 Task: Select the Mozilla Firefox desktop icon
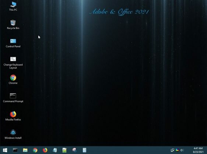(x=13, y=116)
